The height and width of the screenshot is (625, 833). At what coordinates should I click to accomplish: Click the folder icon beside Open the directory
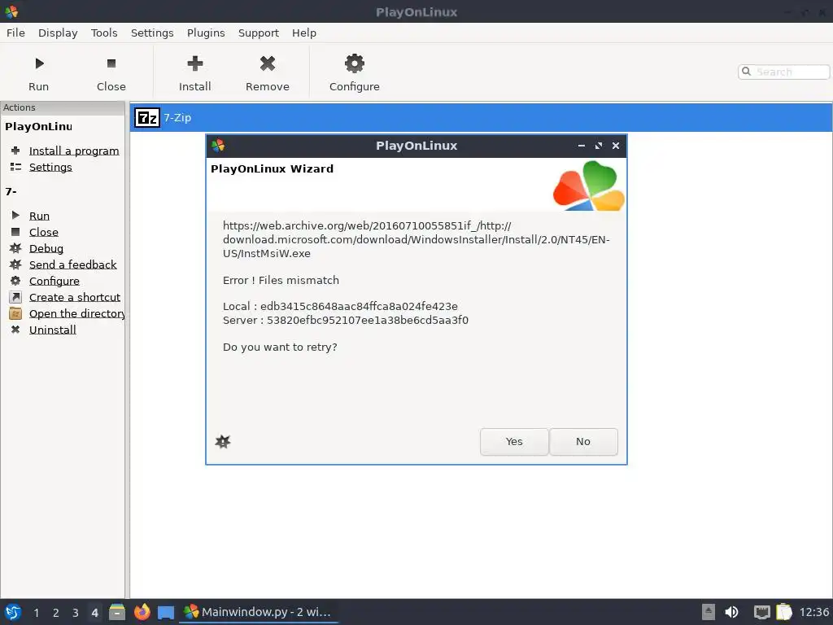click(x=15, y=313)
